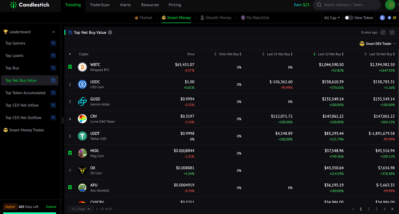399x214 pixels.
Task: Click the info icon beside Top Net Buy Value
Action: pos(110,32)
